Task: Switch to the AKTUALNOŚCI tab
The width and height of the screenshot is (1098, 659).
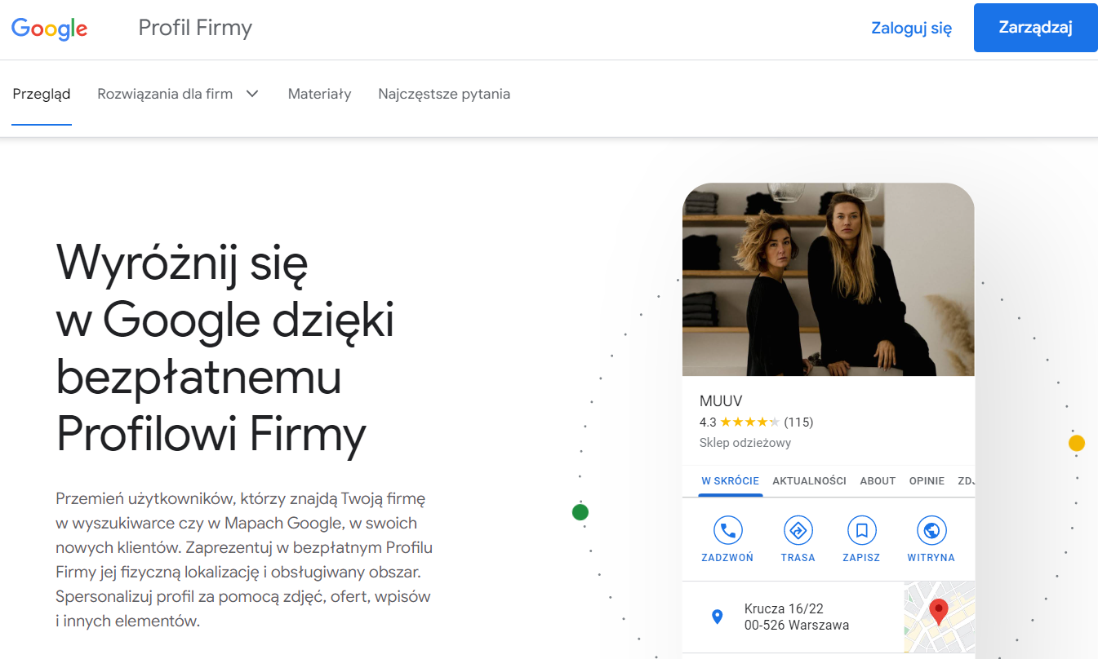Action: (809, 481)
